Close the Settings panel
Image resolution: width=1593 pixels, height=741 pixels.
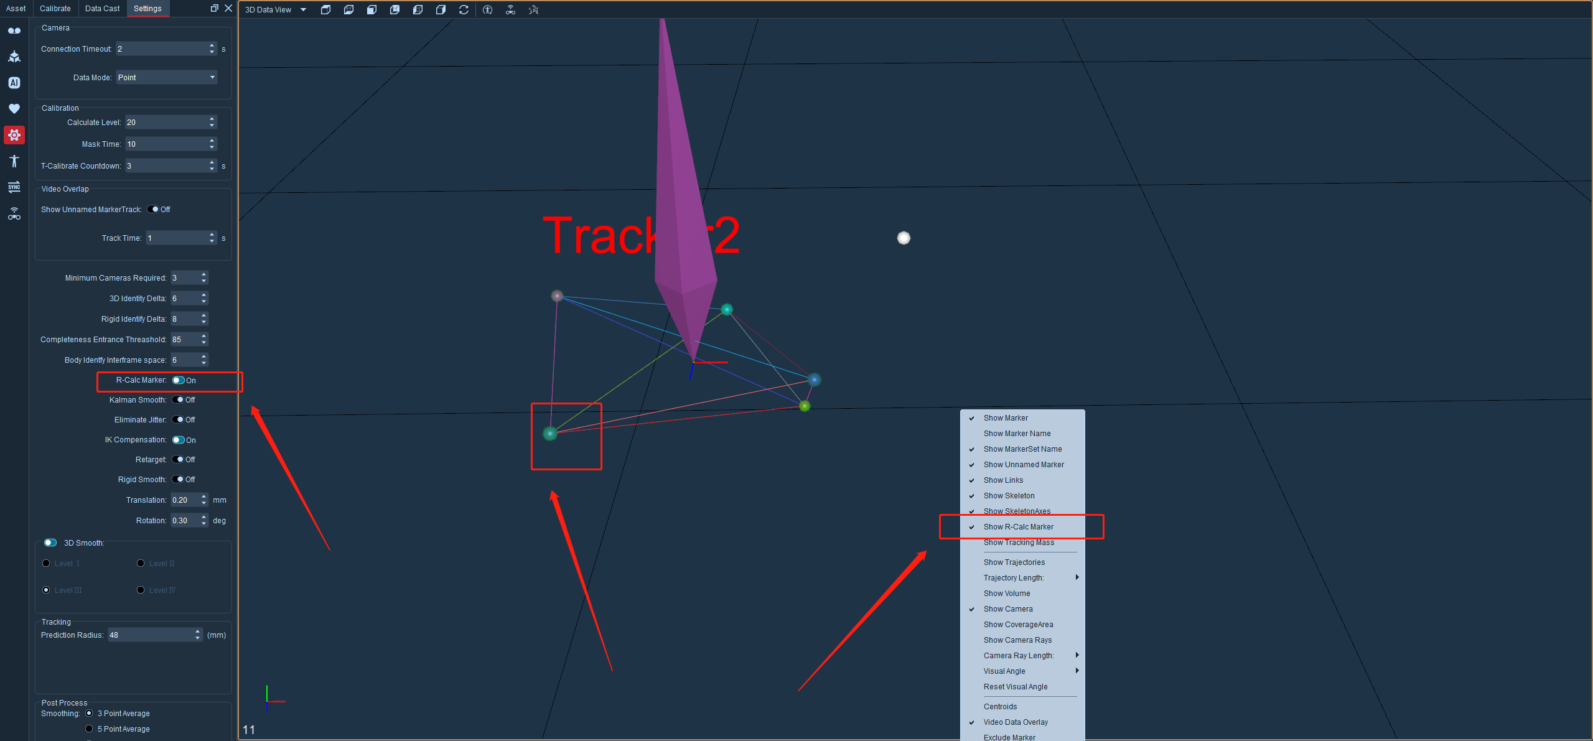(228, 8)
